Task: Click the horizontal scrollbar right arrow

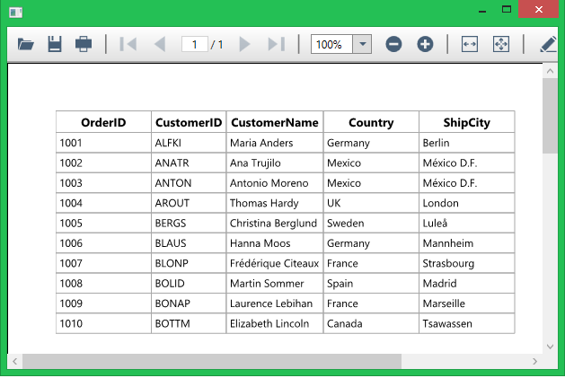Action: click(x=534, y=361)
